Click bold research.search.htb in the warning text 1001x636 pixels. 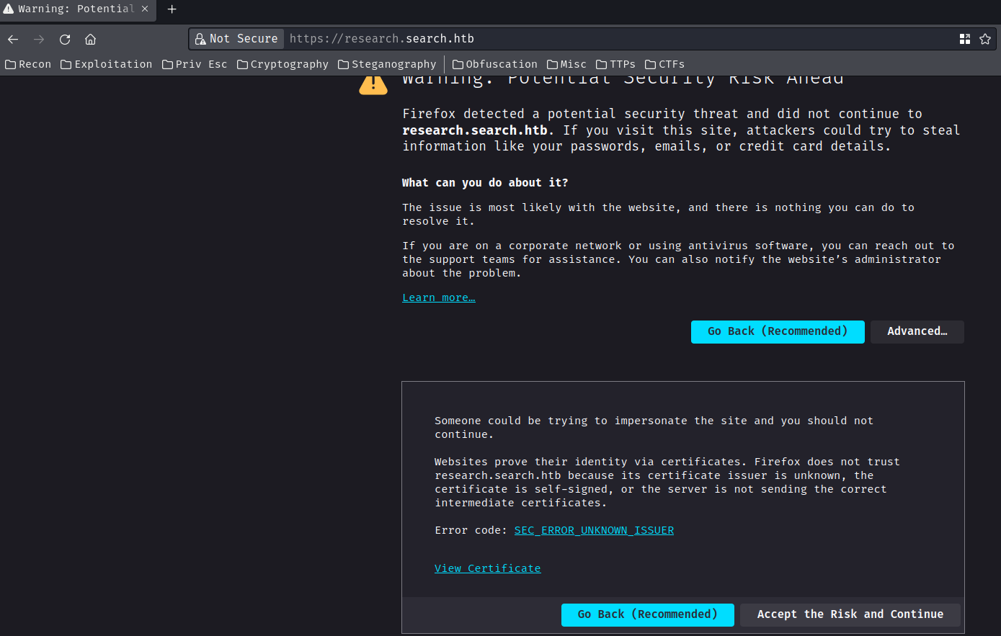coord(476,130)
